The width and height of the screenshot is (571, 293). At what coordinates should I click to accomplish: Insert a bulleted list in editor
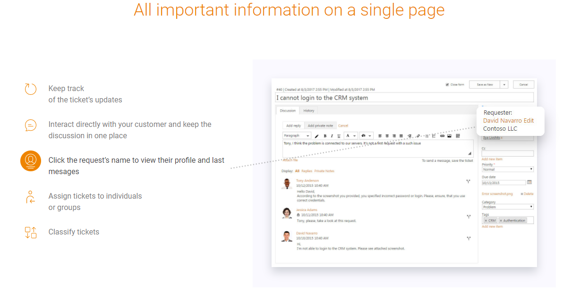pos(427,136)
